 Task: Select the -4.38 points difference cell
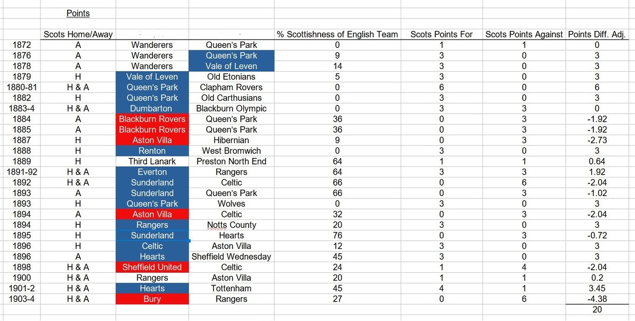coord(597,299)
